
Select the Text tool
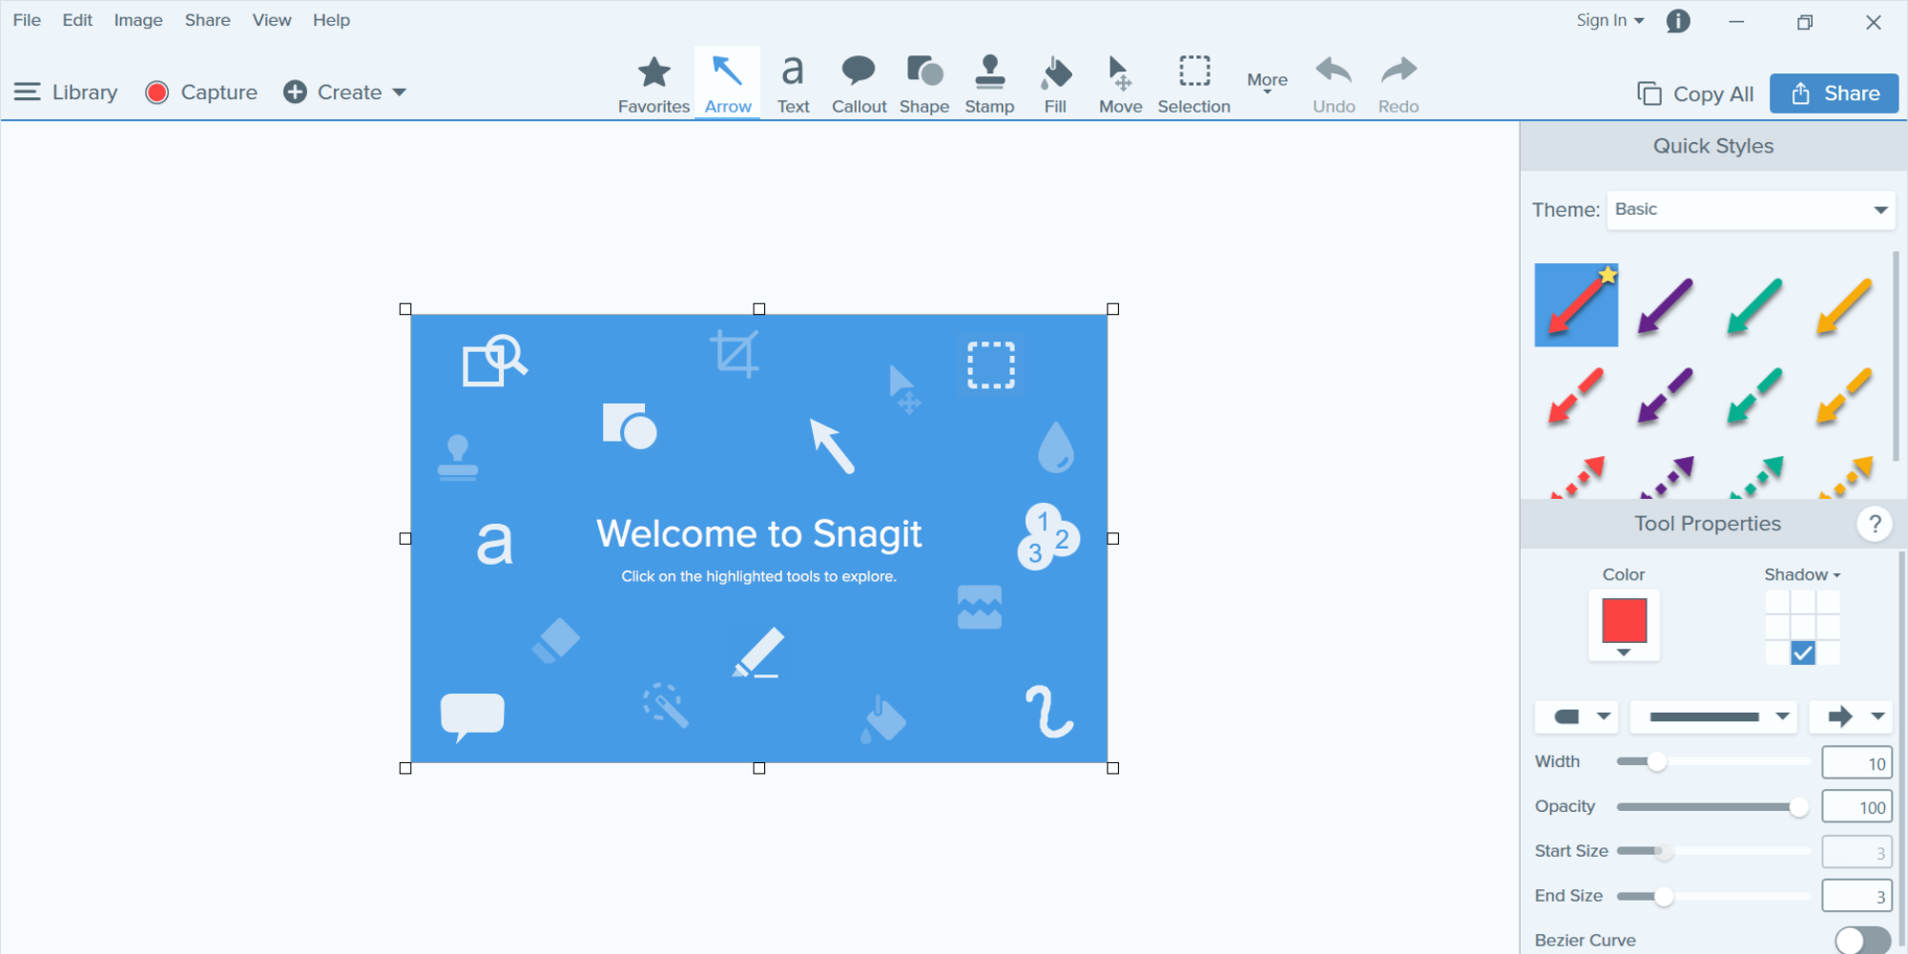(793, 84)
